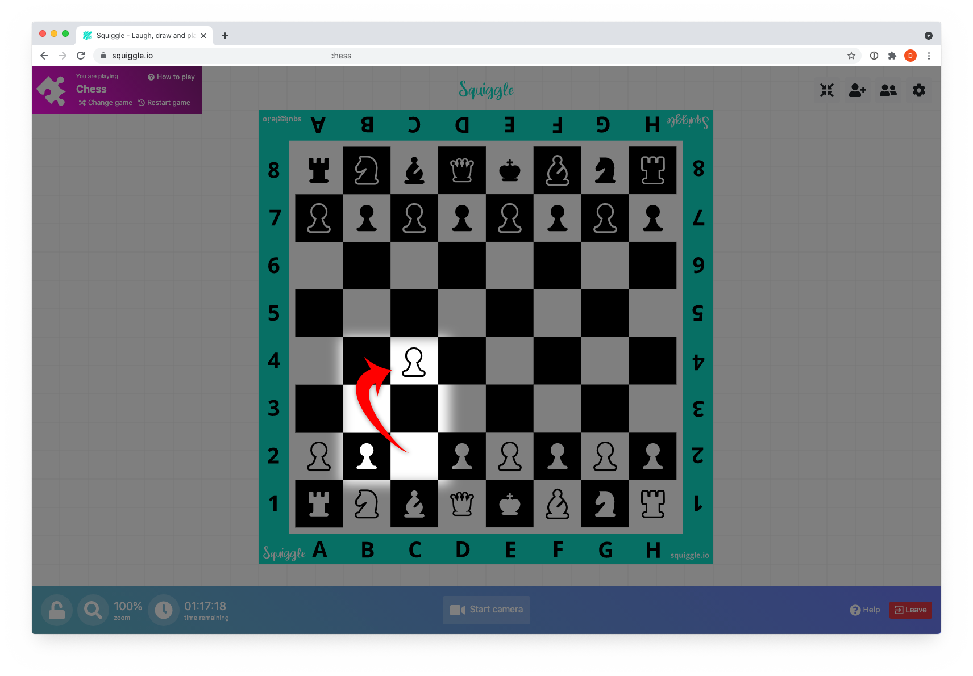Select the black pawn on D7
973x676 pixels.
click(462, 218)
